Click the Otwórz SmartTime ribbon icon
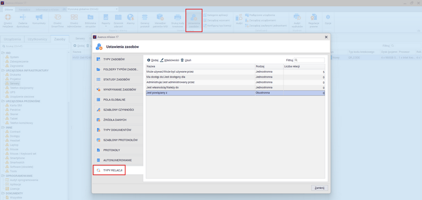The width and height of the screenshot is (422, 200). (x=58, y=21)
